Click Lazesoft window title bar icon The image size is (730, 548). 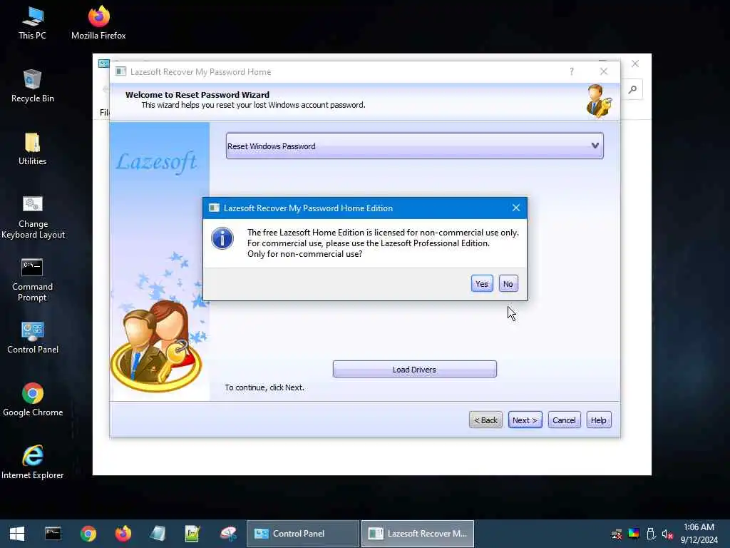click(x=121, y=71)
